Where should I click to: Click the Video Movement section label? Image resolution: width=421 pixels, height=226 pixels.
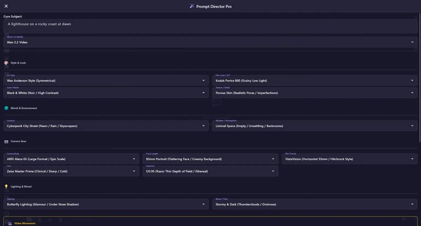point(25,223)
